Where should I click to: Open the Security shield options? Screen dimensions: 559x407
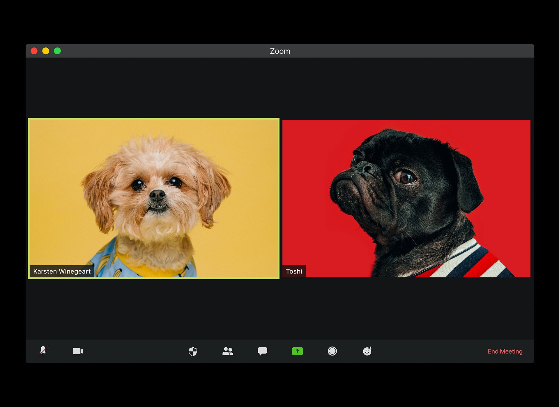point(193,351)
